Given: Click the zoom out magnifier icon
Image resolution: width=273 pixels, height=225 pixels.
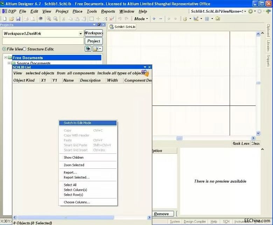Looking at the screenshot, I should [56, 19].
